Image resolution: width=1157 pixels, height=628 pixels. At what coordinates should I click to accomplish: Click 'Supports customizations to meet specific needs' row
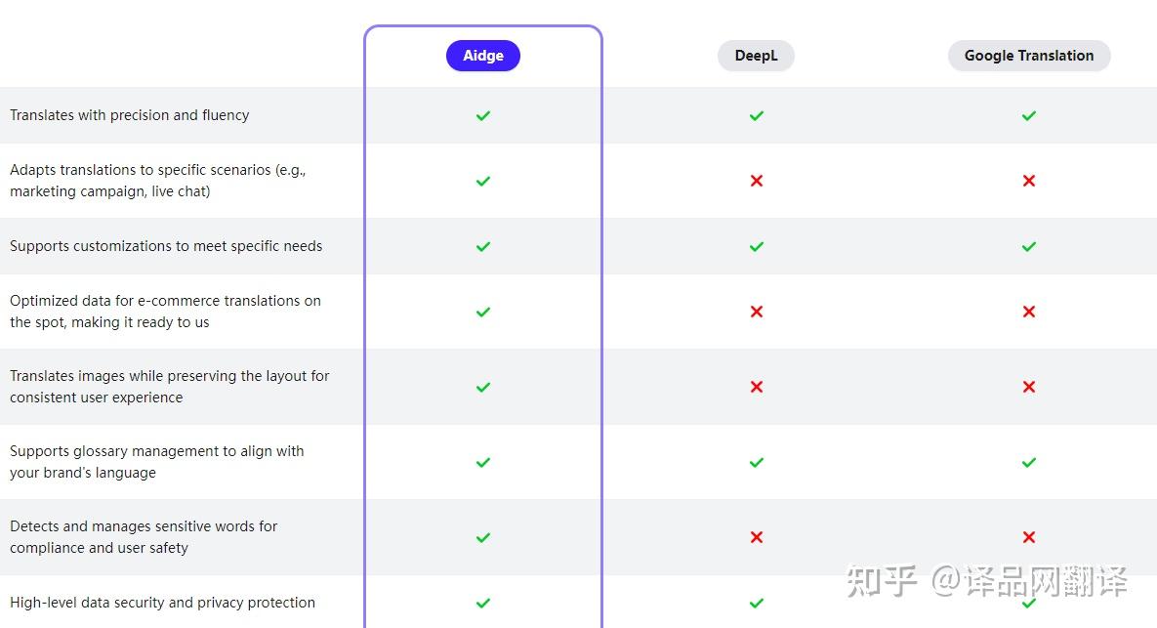click(166, 246)
